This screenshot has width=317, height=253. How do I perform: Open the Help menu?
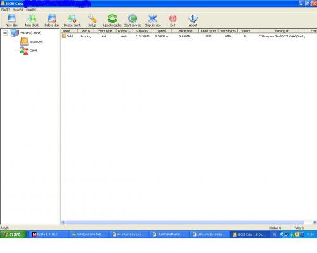coord(31,10)
